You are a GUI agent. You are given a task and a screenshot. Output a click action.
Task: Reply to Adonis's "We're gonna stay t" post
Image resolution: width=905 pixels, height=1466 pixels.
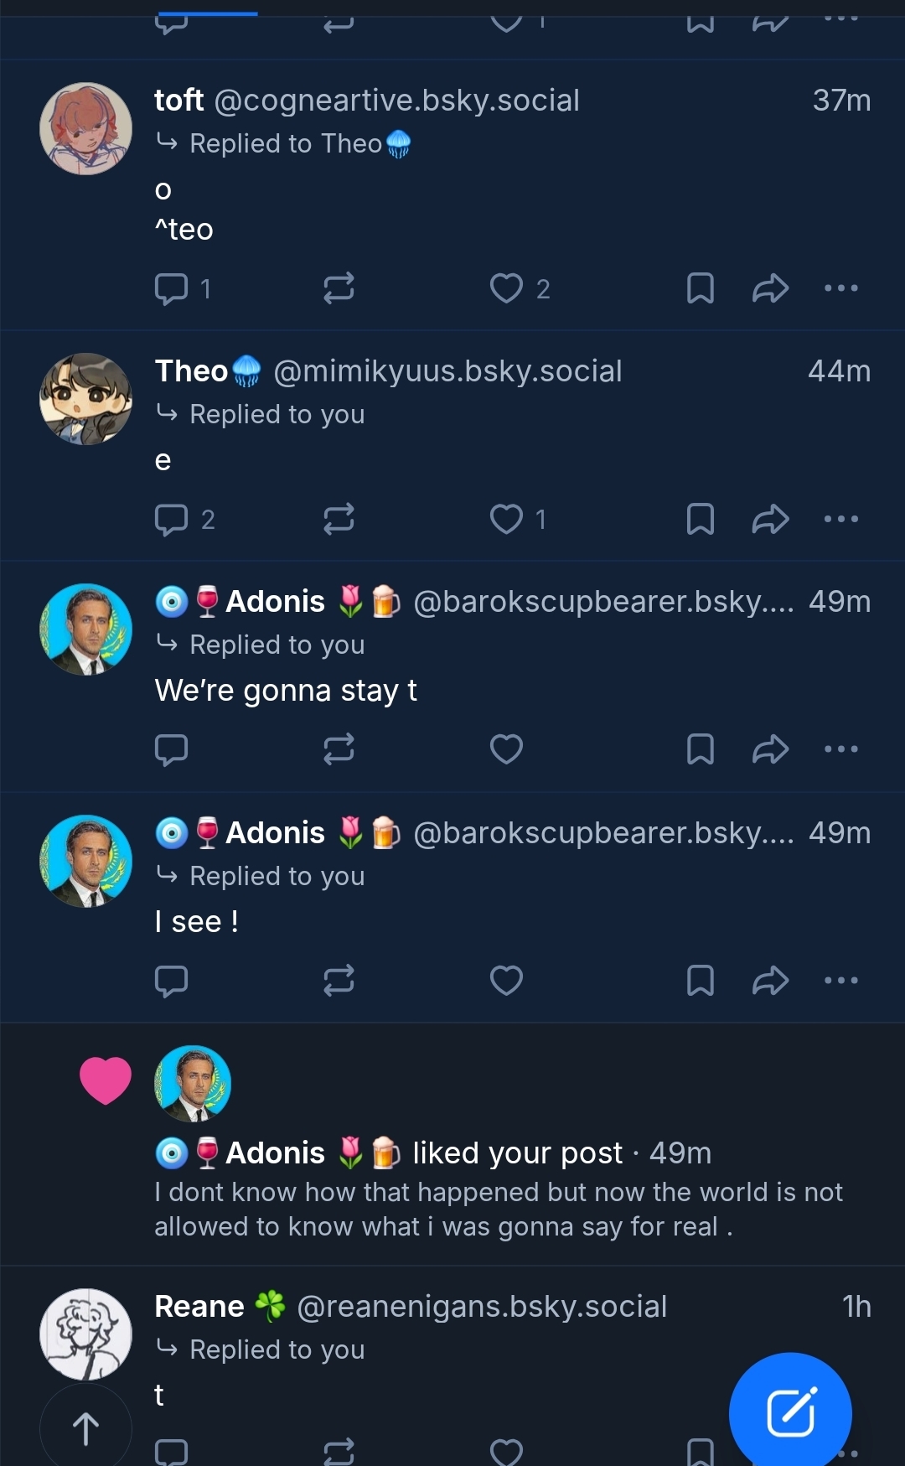[172, 749]
